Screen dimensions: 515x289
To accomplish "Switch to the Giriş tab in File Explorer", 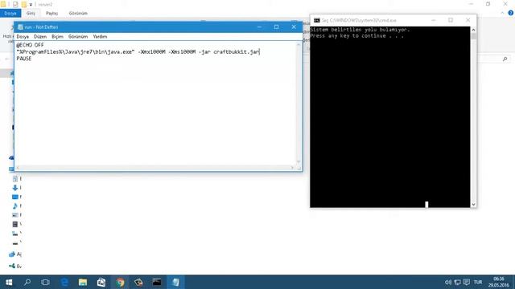I will pyautogui.click(x=31, y=13).
